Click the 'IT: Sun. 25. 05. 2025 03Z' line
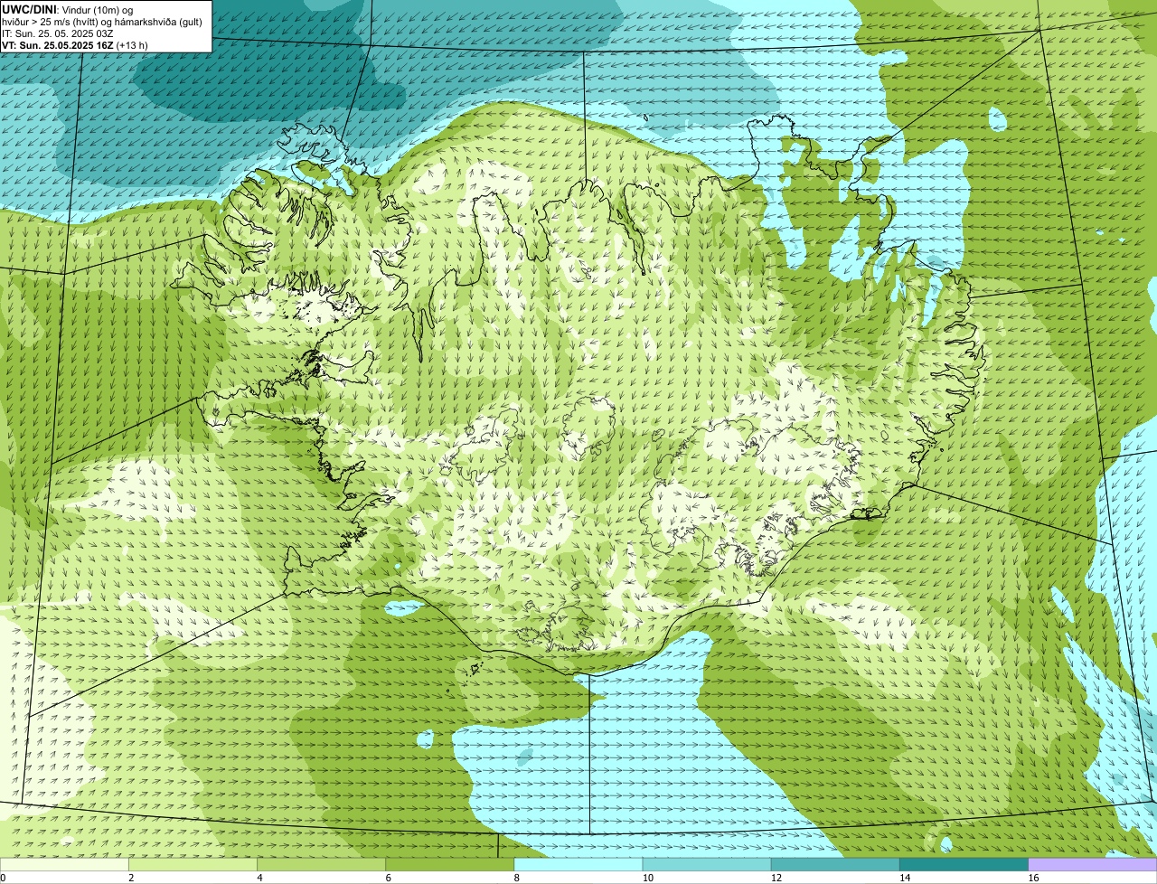Image resolution: width=1157 pixels, height=884 pixels. click(58, 33)
